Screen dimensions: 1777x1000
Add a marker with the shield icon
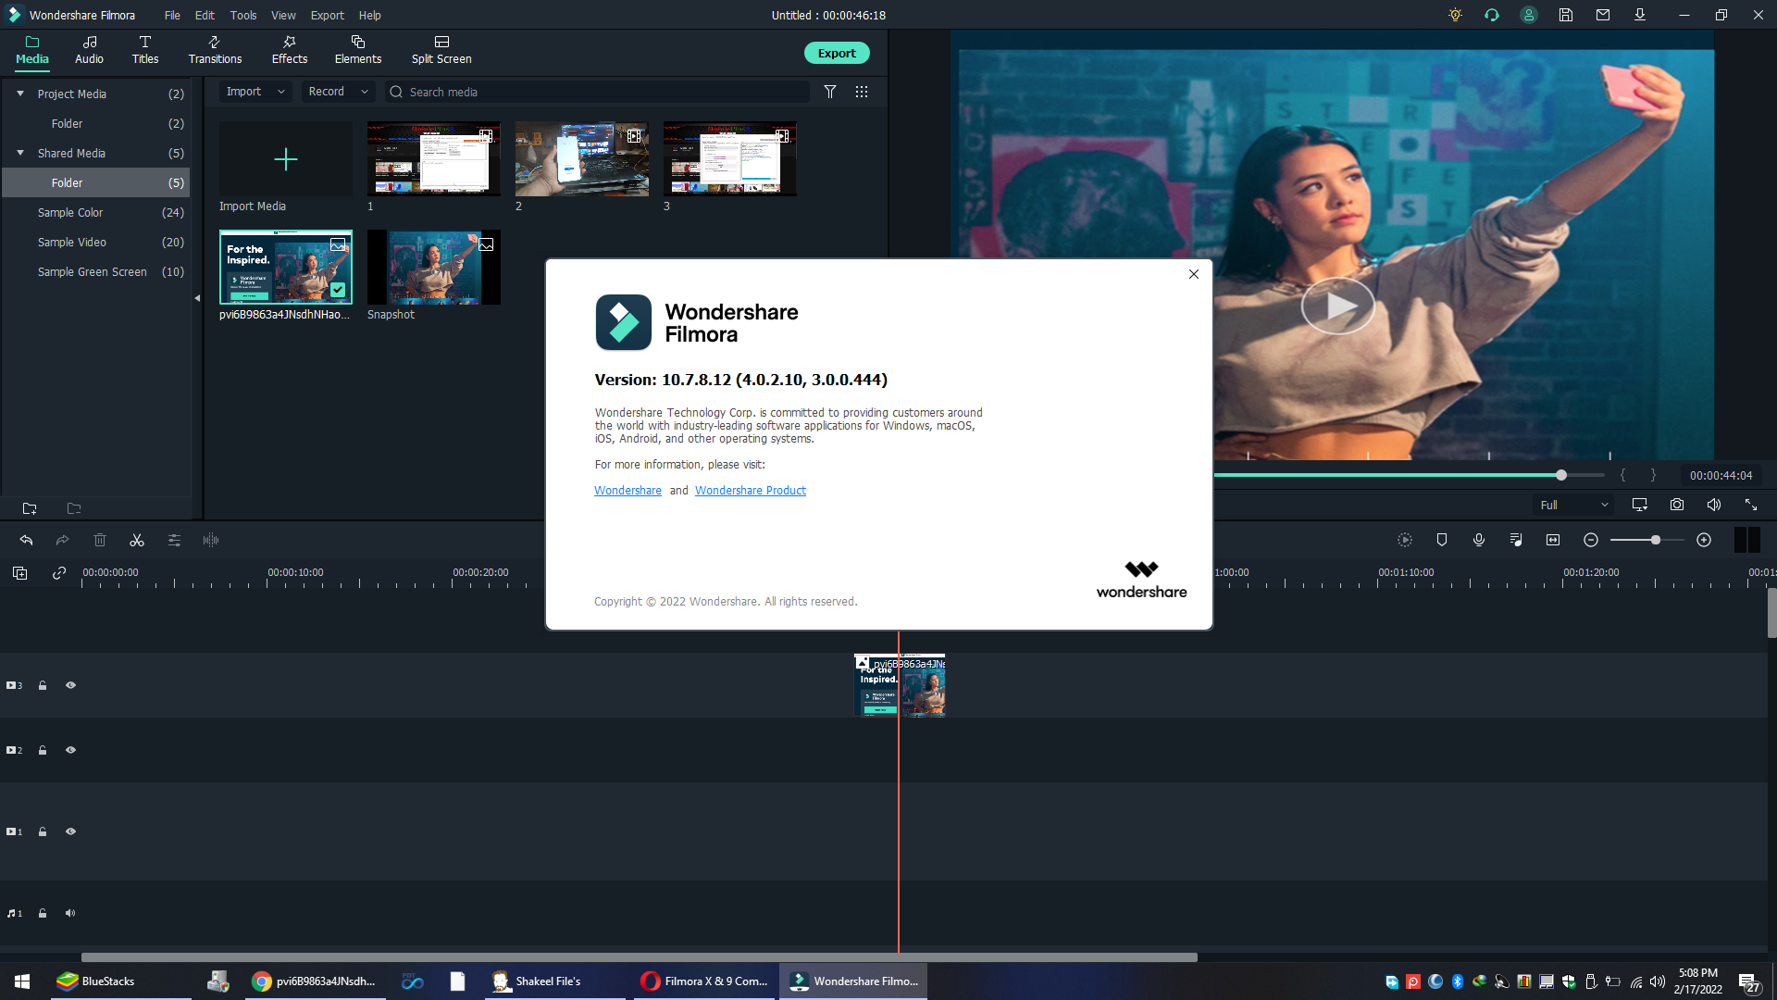[x=1442, y=540]
